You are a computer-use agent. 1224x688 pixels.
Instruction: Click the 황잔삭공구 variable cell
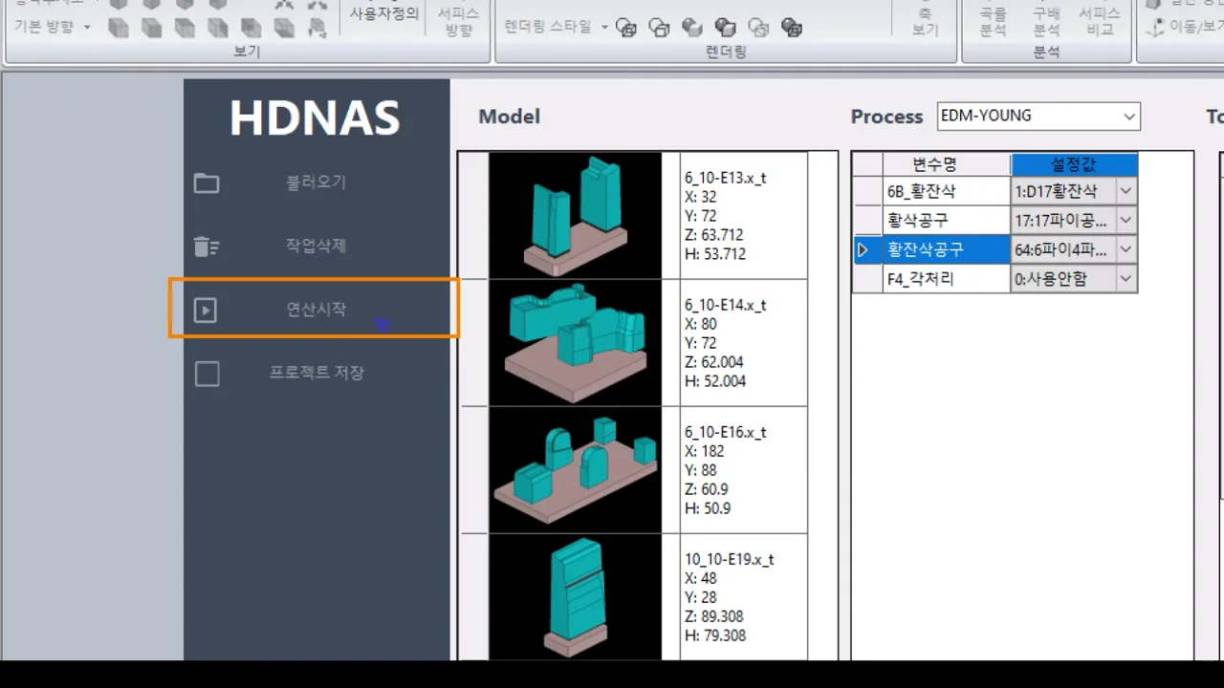[946, 249]
